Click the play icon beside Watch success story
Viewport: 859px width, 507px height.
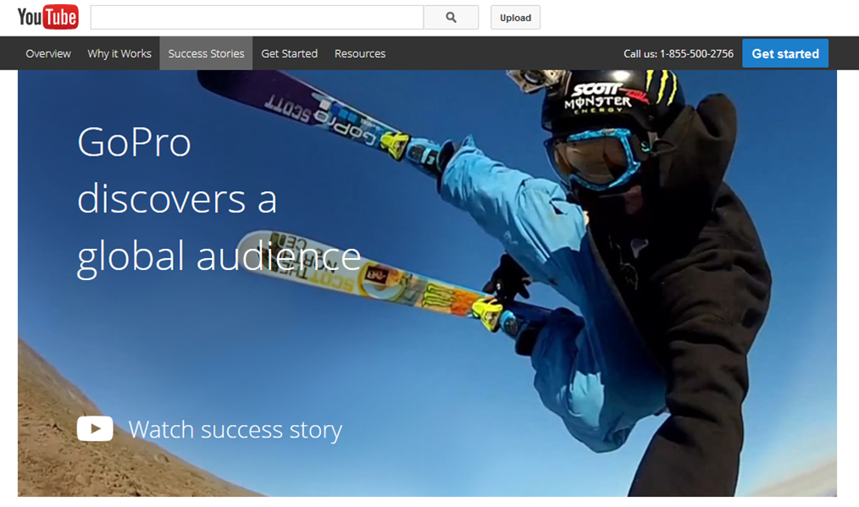(x=95, y=428)
